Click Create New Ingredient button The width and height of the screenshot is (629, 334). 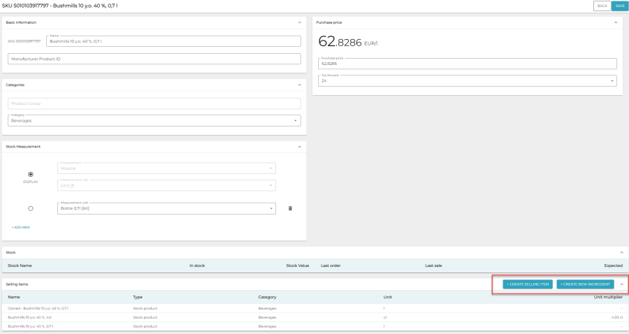click(x=585, y=284)
